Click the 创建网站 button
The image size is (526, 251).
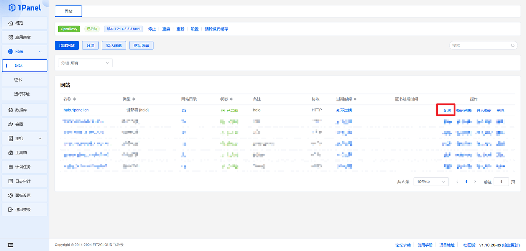coord(67,46)
